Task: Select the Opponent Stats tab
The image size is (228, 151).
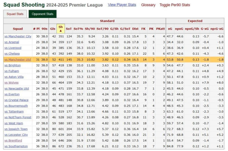Action: point(42,14)
